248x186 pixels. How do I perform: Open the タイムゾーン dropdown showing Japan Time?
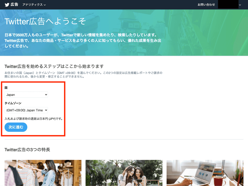pyautogui.click(x=26, y=110)
